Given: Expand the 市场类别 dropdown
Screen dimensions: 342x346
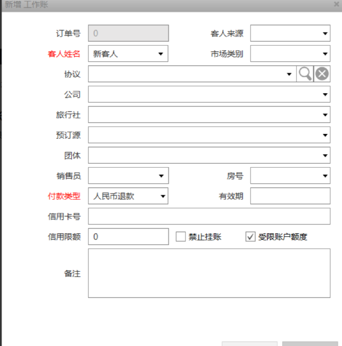Looking at the screenshot, I should 325,54.
